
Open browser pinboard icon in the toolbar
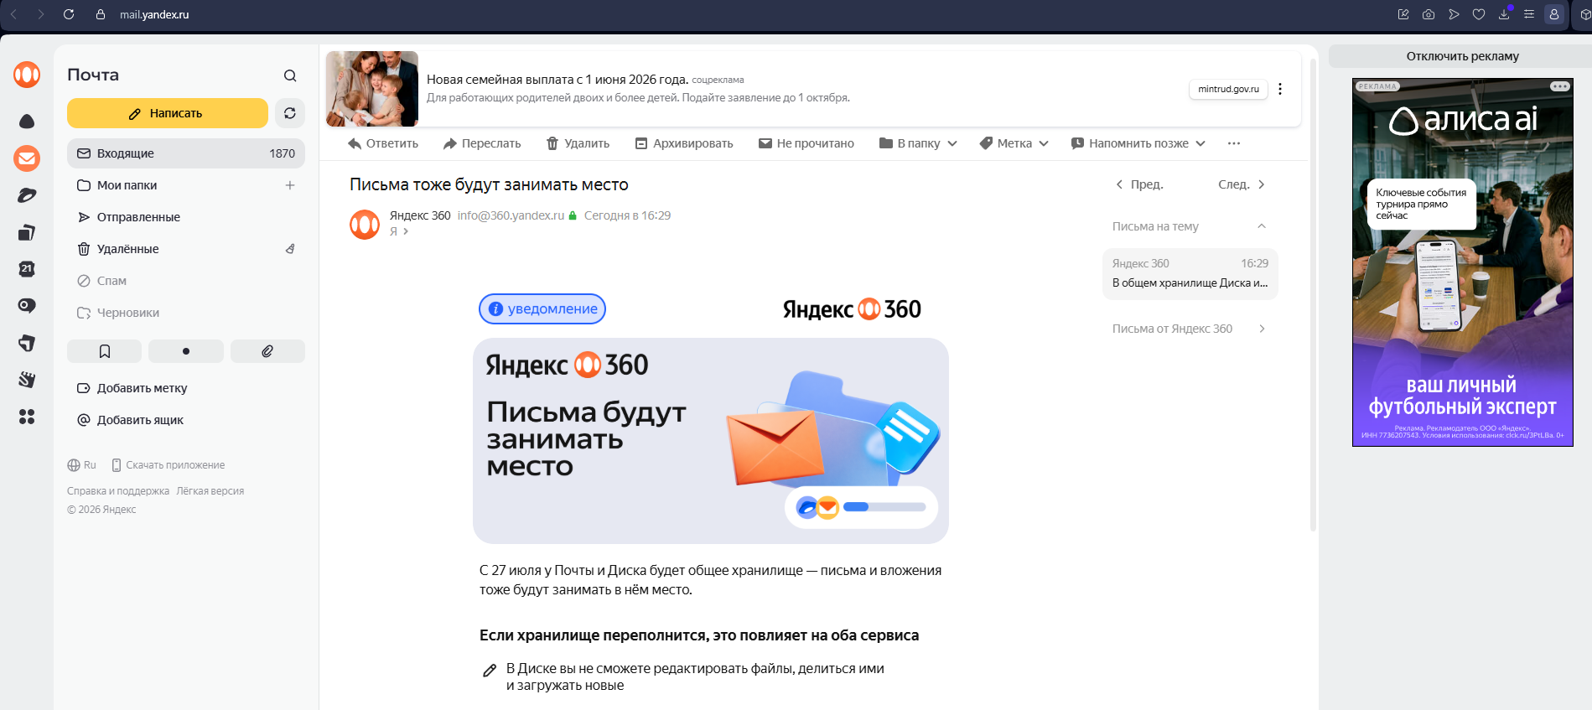point(1403,14)
